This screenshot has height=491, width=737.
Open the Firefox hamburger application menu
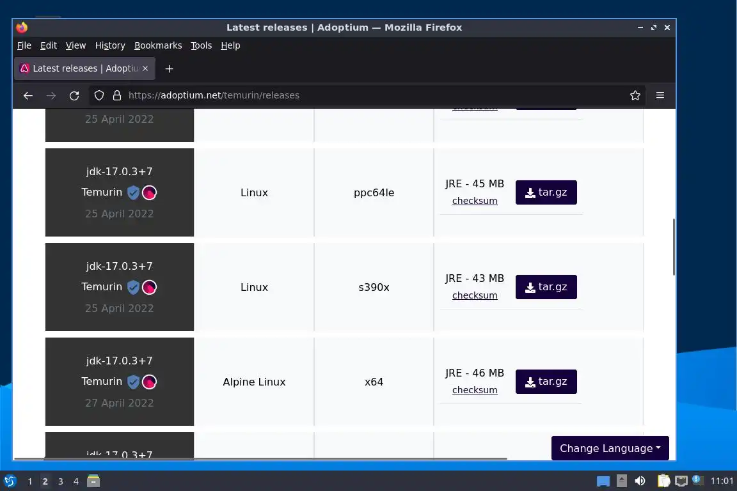660,95
